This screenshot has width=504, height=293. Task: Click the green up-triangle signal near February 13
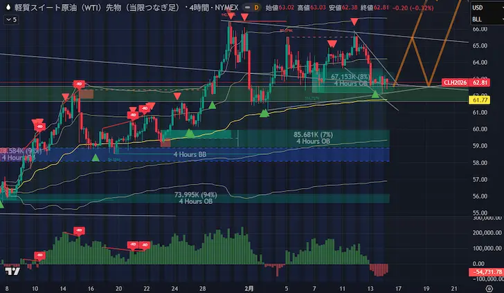click(376, 94)
